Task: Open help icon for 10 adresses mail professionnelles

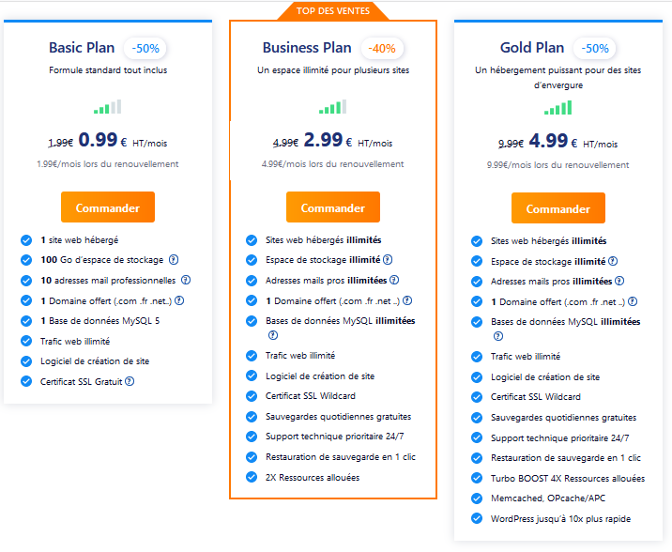Action: (186, 280)
